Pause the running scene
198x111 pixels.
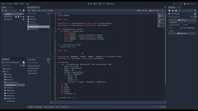[x=178, y=4]
